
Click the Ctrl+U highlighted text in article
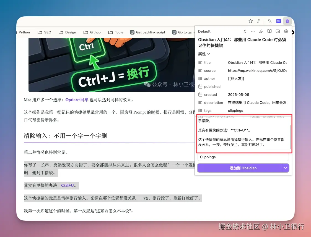coord(68,186)
